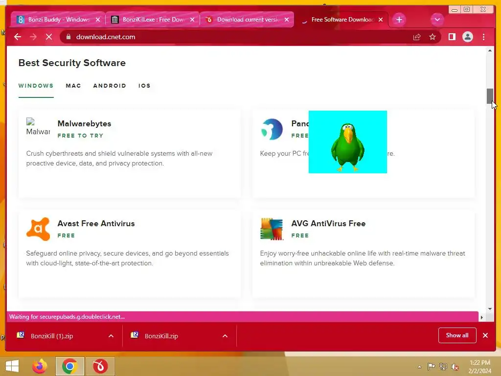Open the Windows Start button
501x376 pixels.
(x=12, y=366)
